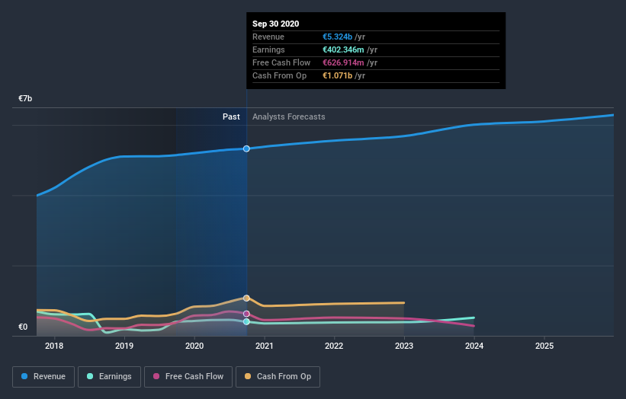The image size is (626, 399).
Task: Click the €5.324b revenue value
Action: 337,37
